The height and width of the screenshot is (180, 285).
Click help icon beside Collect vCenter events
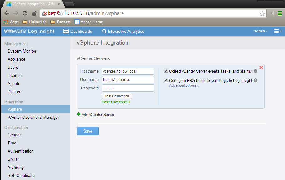(256, 71)
